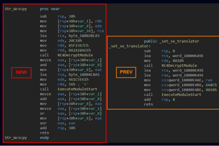The image size is (219, 146).
Task: Select the 'endp' directive
Action: 44,138
